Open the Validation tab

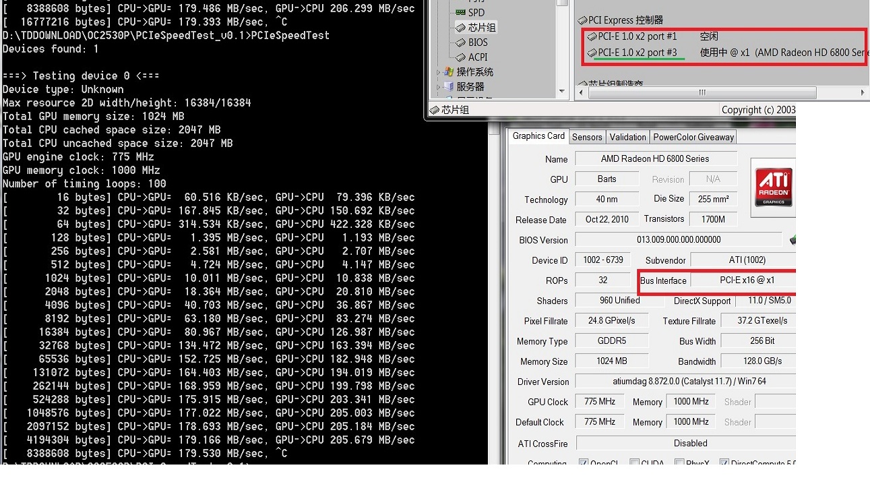627,137
